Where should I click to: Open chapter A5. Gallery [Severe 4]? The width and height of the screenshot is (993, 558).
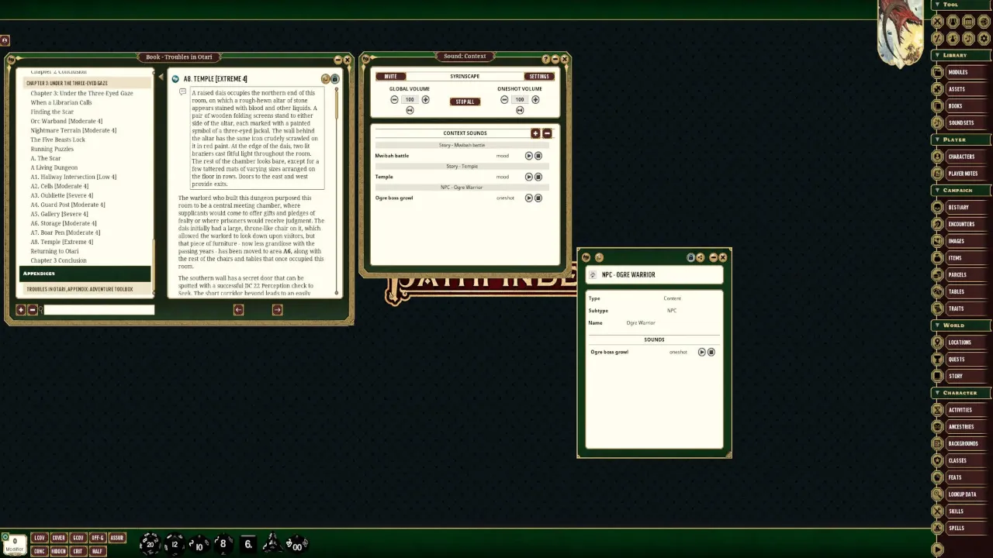click(59, 214)
